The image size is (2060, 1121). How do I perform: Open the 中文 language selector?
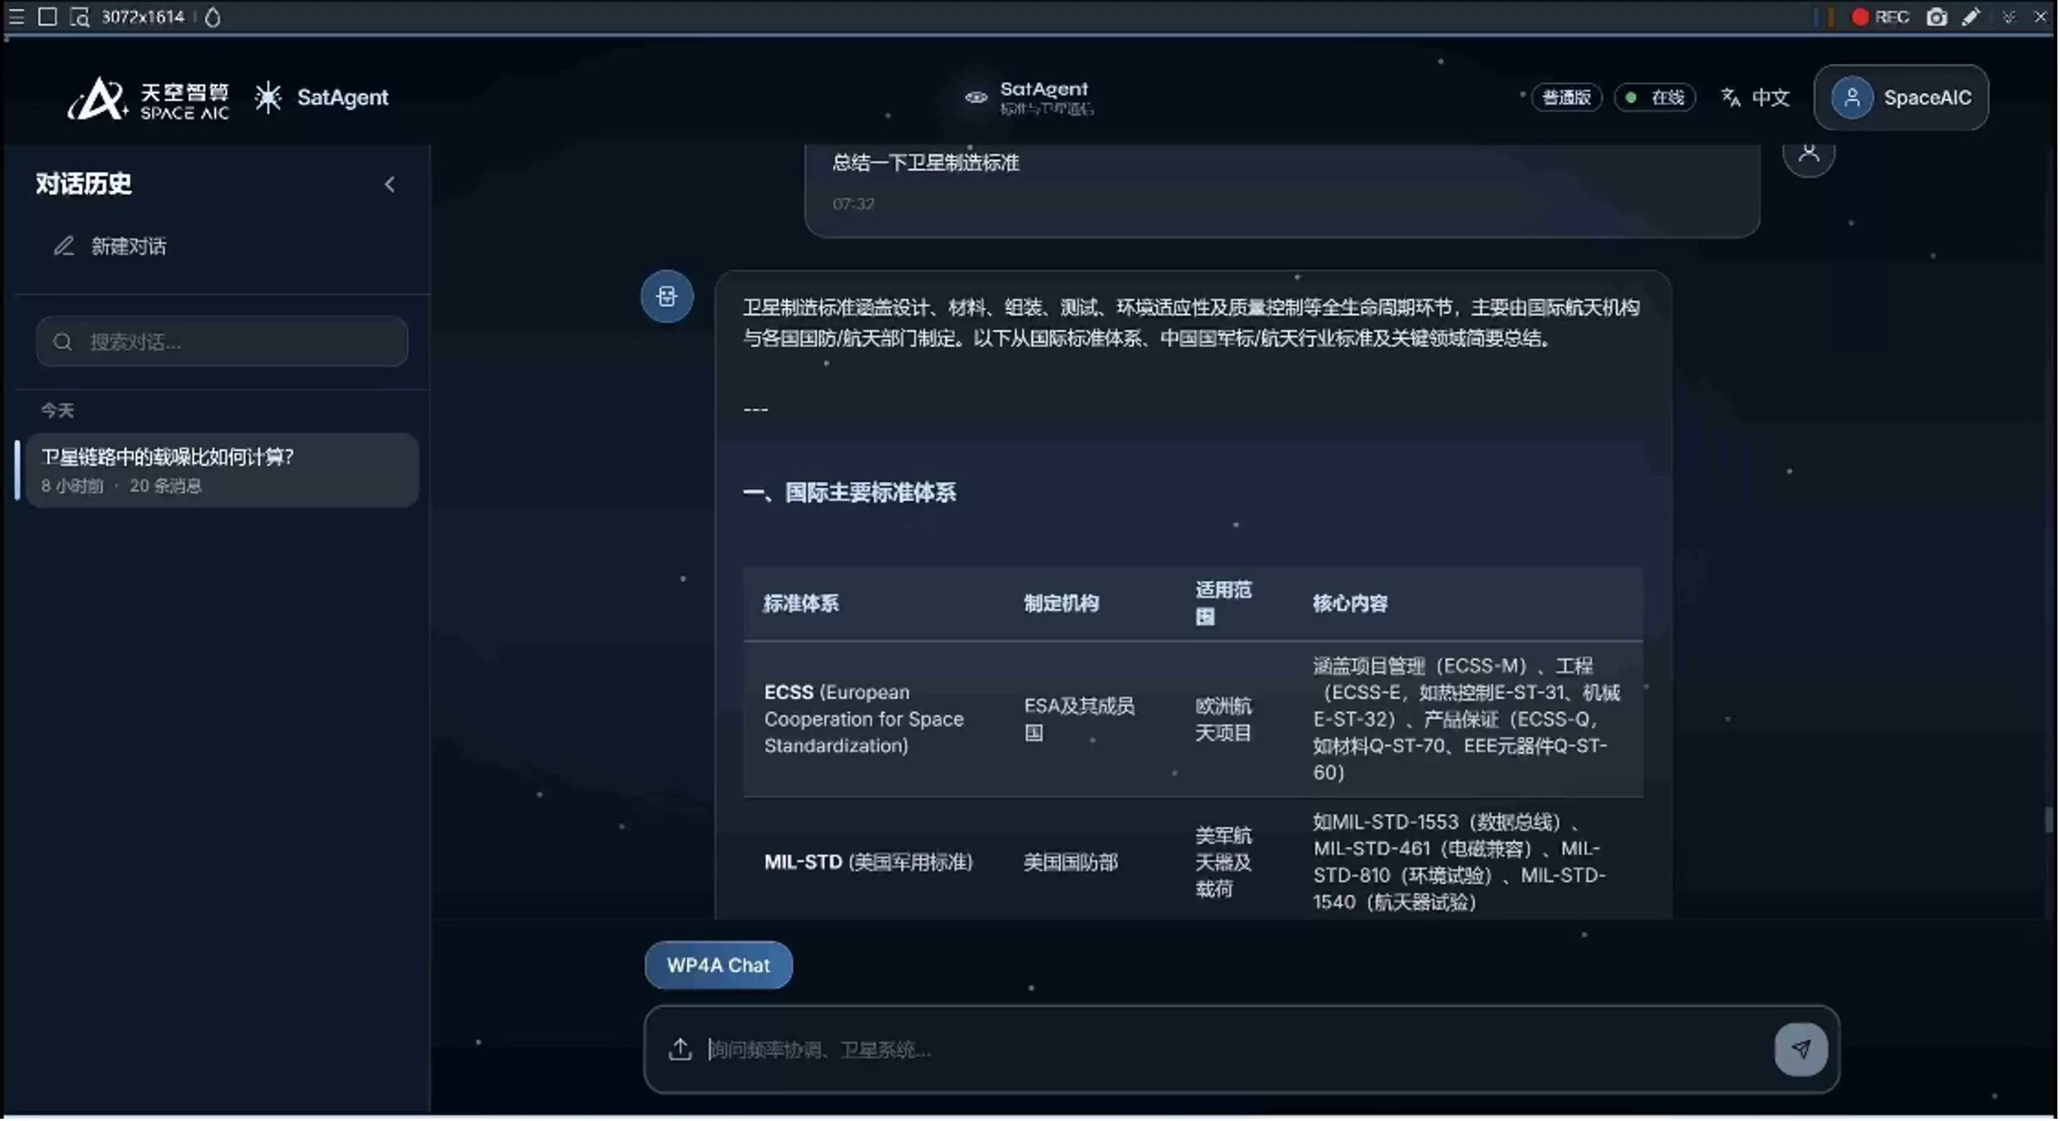(x=1755, y=98)
